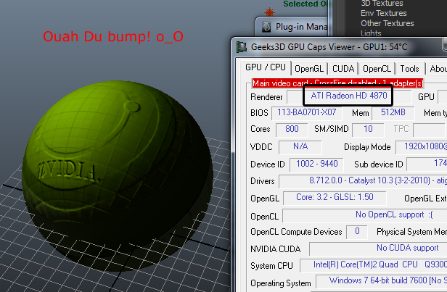Open the GPU / CPU tab
The height and width of the screenshot is (292, 447).
pos(266,67)
